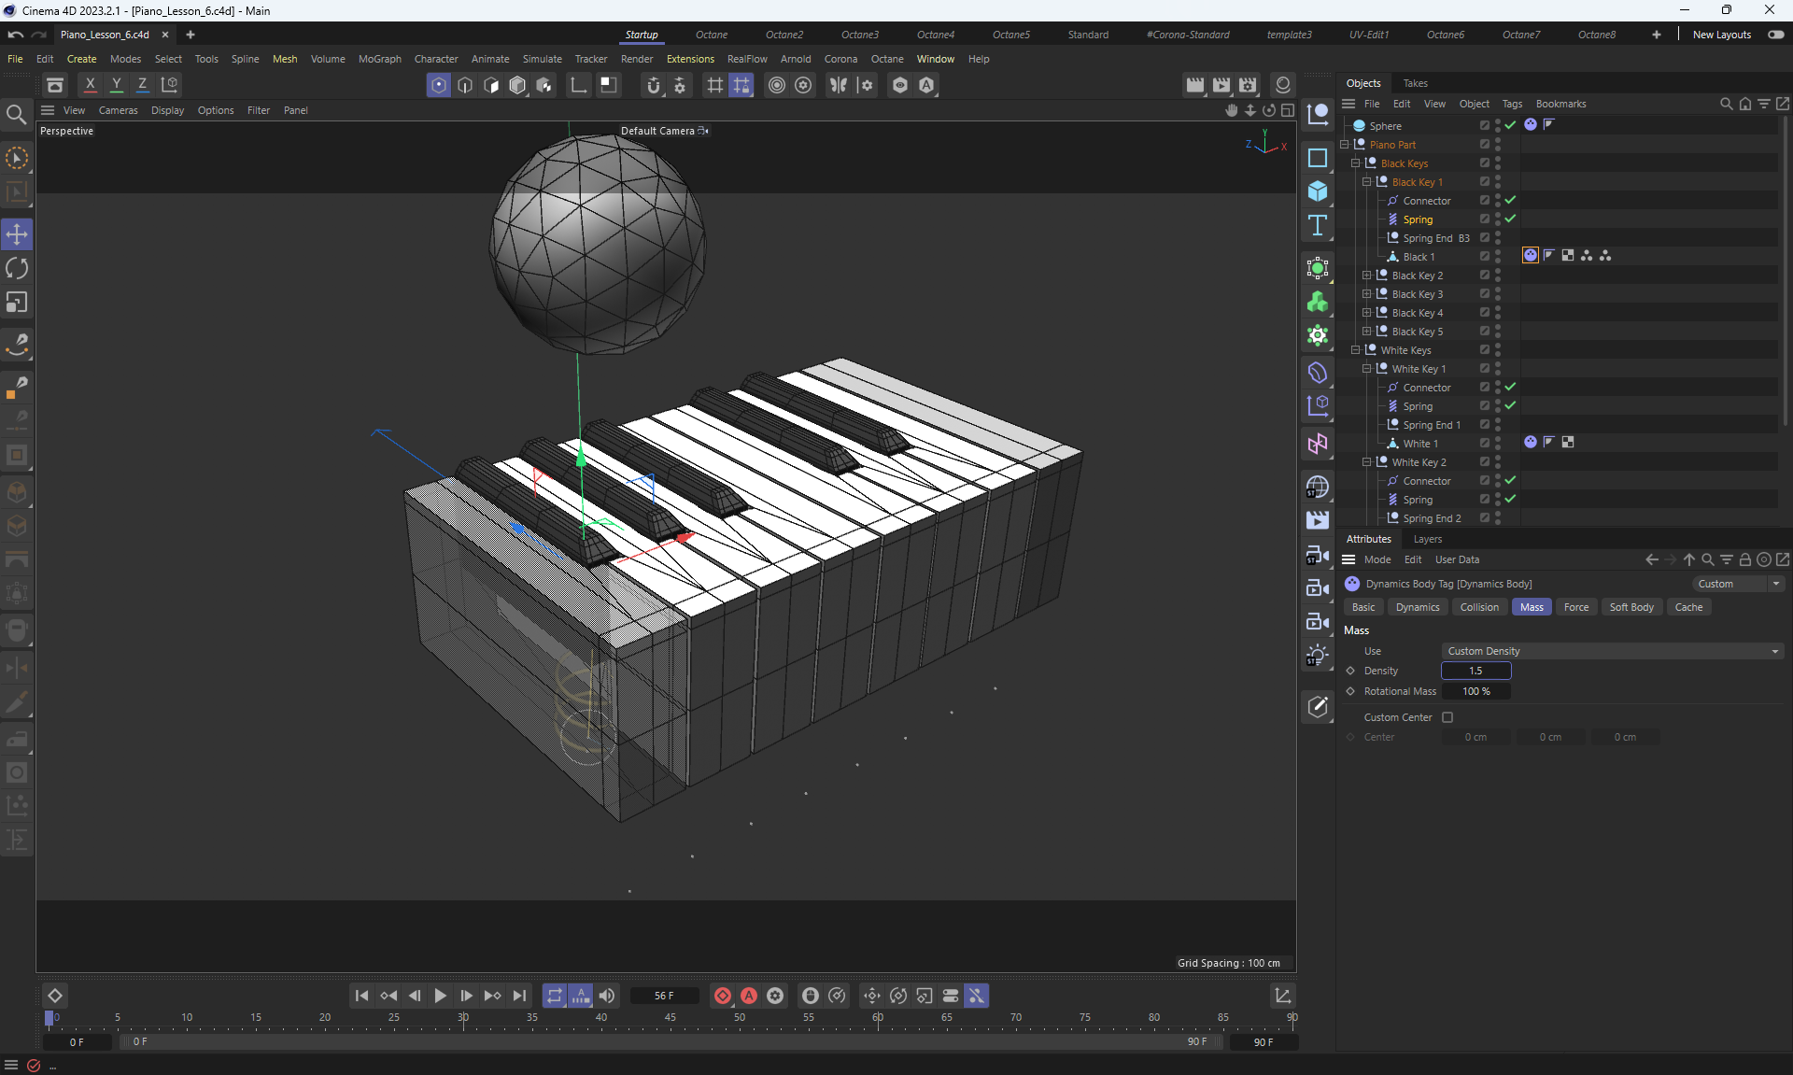Click the Takes tab
Image resolution: width=1793 pixels, height=1075 pixels.
[1415, 83]
